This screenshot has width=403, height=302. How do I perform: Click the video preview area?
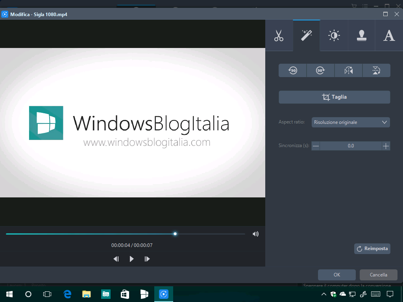(133, 123)
